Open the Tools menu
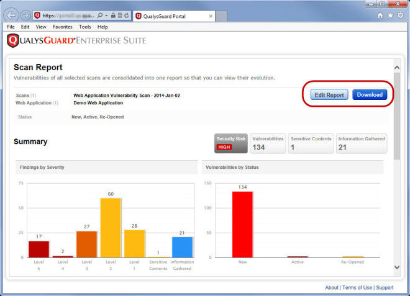Screen dimensions: 410x296 85,27
